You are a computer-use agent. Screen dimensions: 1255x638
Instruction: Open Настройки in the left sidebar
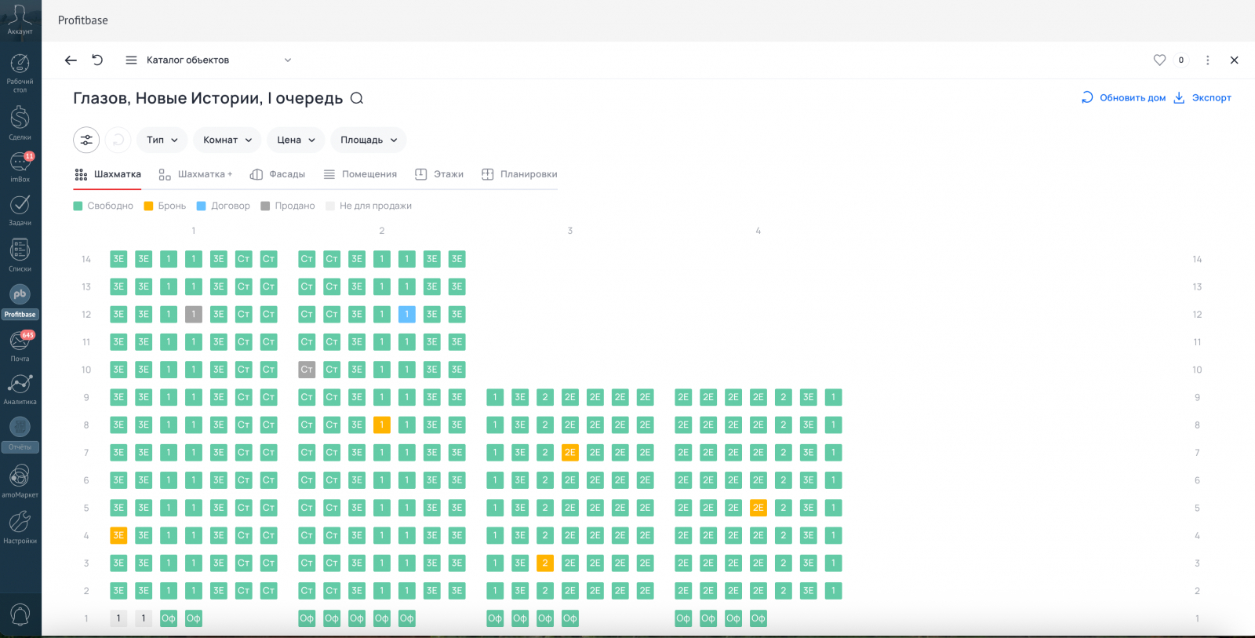tap(20, 527)
